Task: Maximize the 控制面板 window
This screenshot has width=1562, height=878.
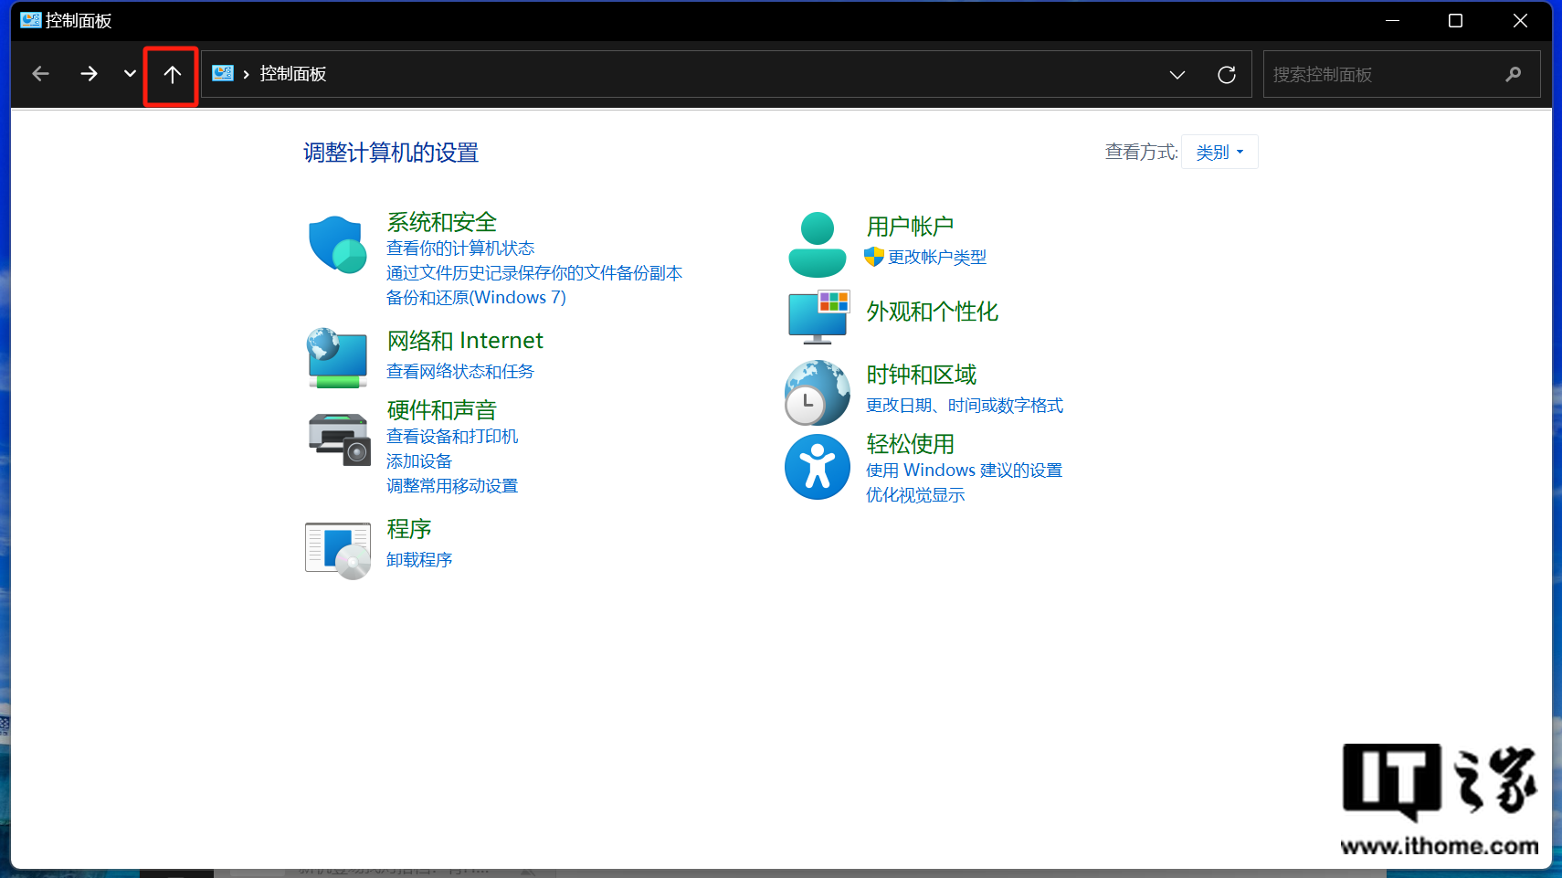Action: point(1456,20)
